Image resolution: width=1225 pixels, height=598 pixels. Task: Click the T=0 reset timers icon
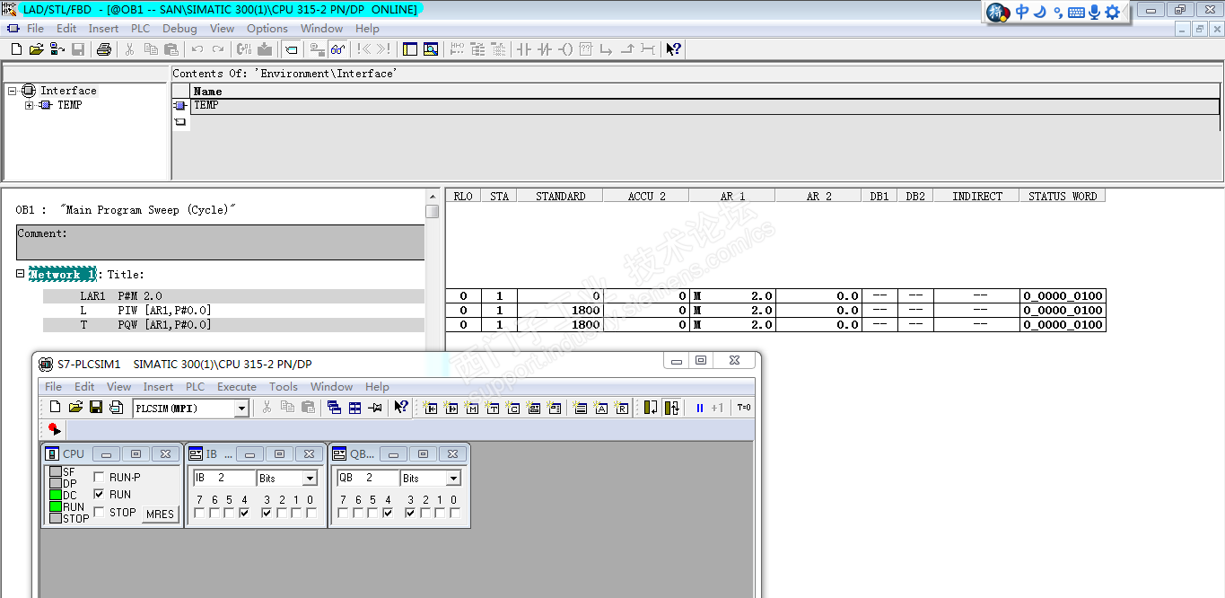[x=744, y=408]
